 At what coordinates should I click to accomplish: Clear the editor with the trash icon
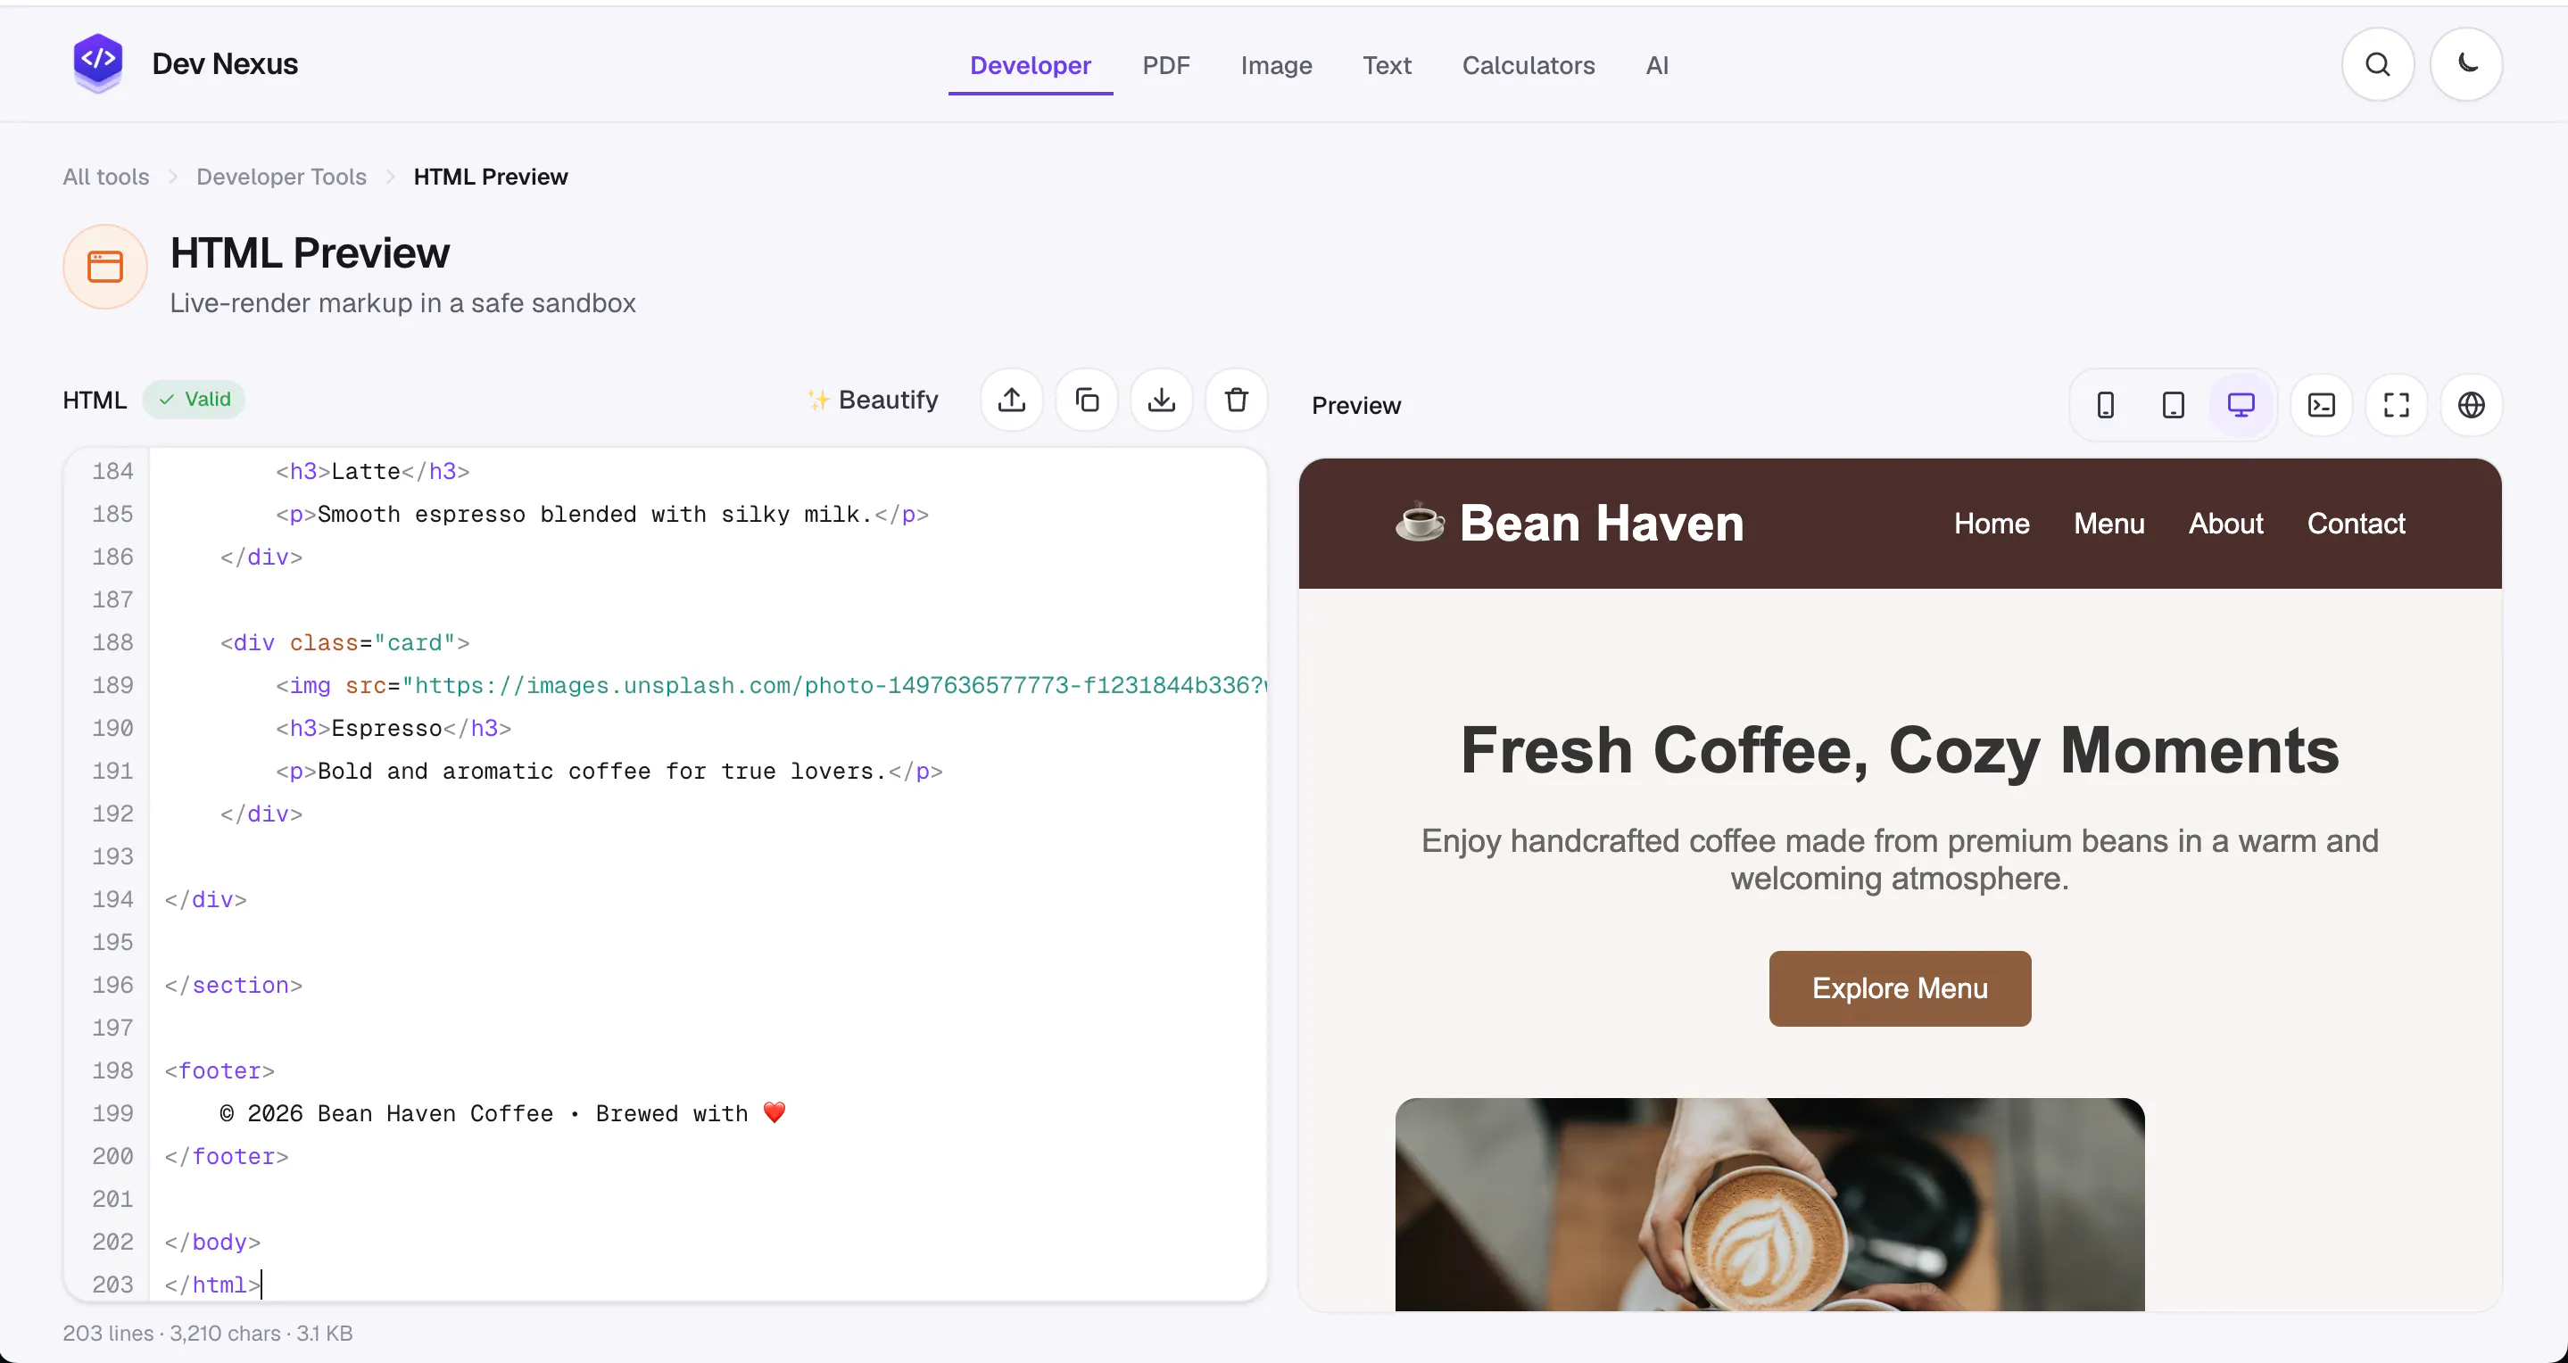click(x=1236, y=400)
